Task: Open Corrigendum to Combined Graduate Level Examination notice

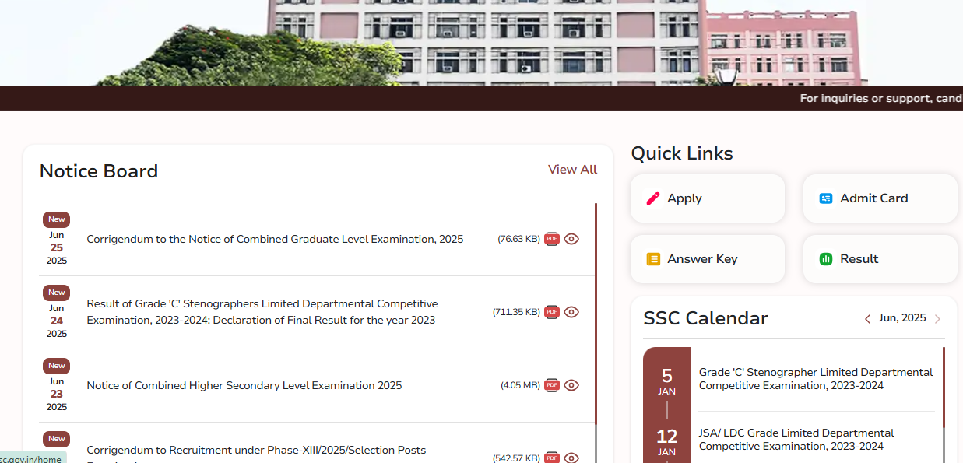Action: (275, 239)
